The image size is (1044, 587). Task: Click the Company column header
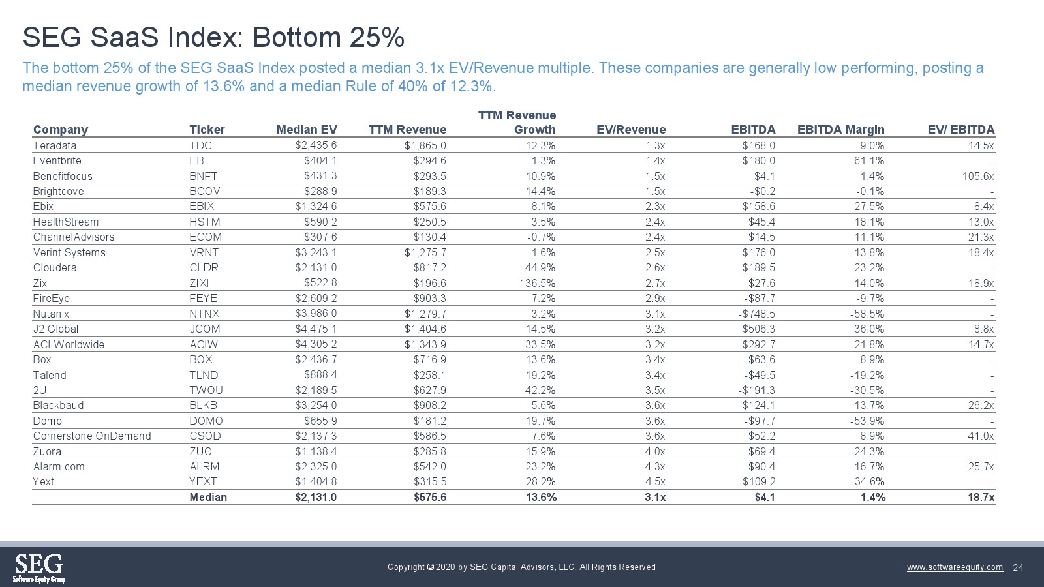pyautogui.click(x=60, y=130)
